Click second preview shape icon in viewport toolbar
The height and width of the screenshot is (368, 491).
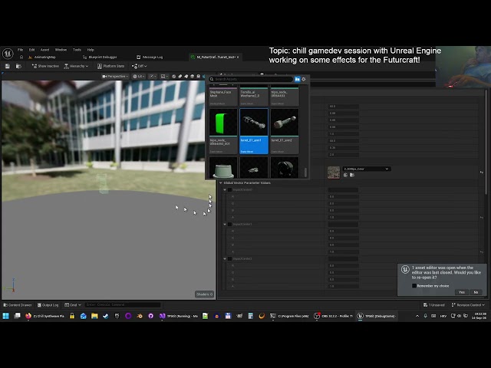[x=180, y=77]
